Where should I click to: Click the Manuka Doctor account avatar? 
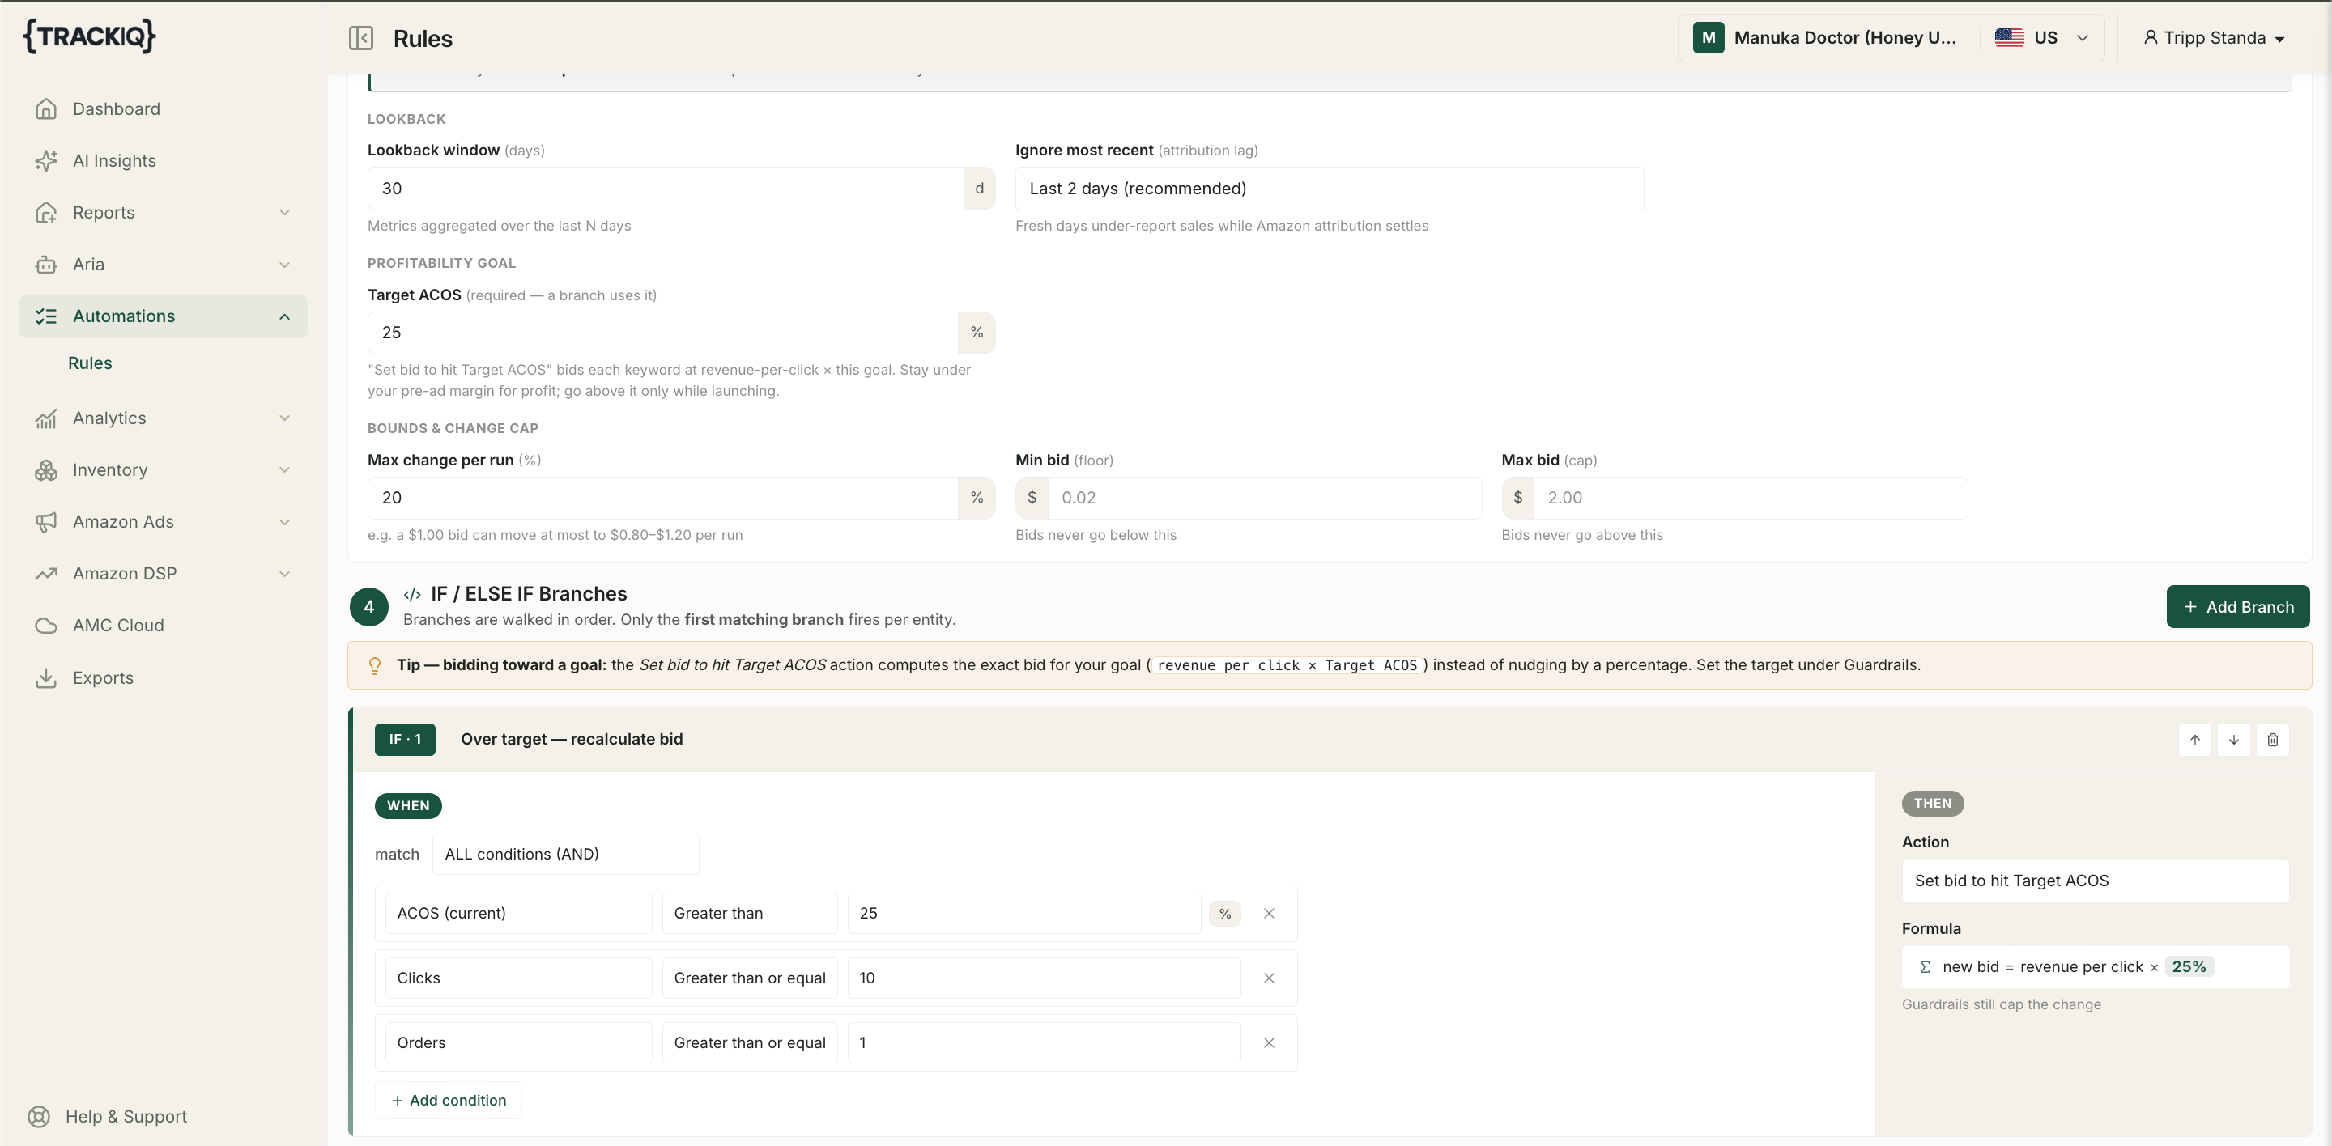click(x=1709, y=38)
